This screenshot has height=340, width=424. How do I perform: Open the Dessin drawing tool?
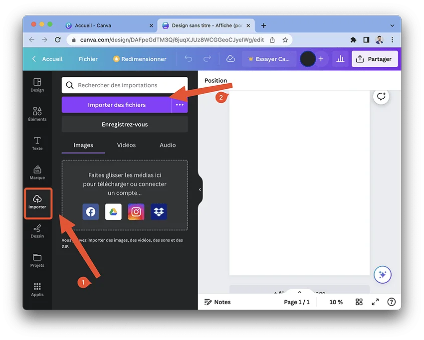pyautogui.click(x=37, y=231)
